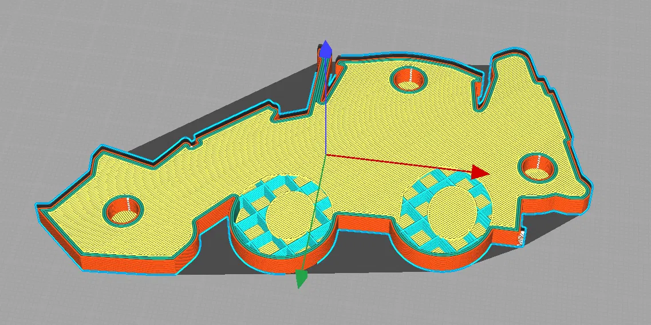Click the blue Z-axis arrowhead
This screenshot has height=325, width=651.
tap(326, 49)
